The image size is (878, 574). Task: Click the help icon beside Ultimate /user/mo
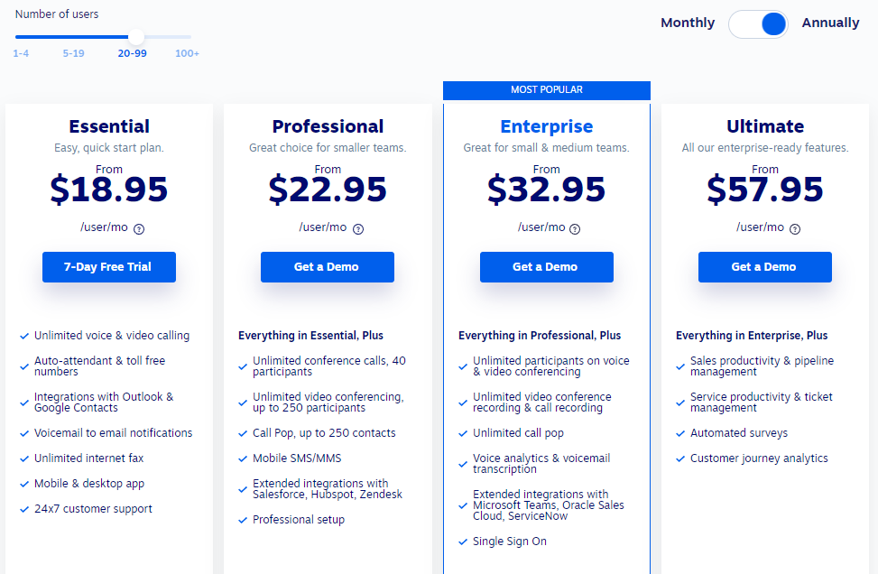[x=795, y=228]
